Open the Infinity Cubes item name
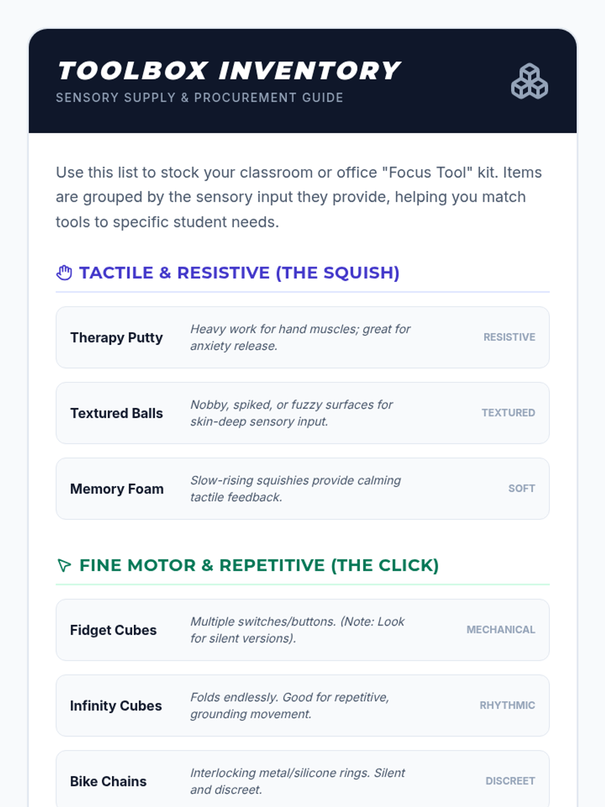Screen dimensions: 605x807 point(116,706)
